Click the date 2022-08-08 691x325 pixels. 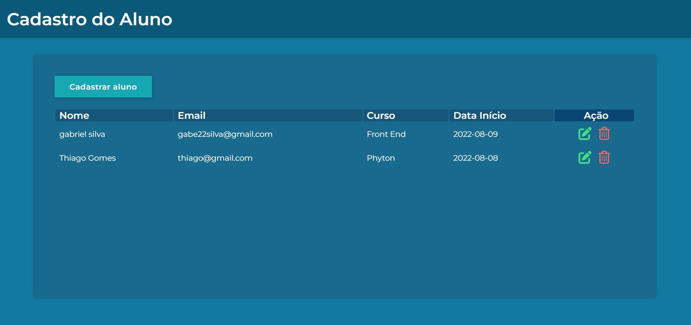[475, 158]
